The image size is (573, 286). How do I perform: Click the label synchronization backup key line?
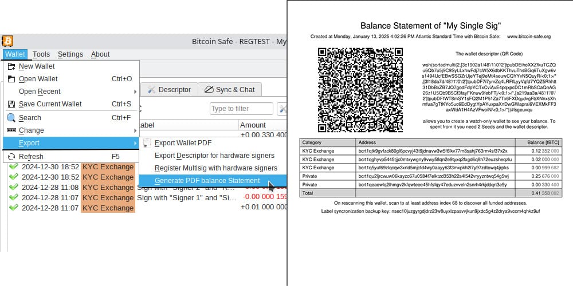click(x=430, y=211)
